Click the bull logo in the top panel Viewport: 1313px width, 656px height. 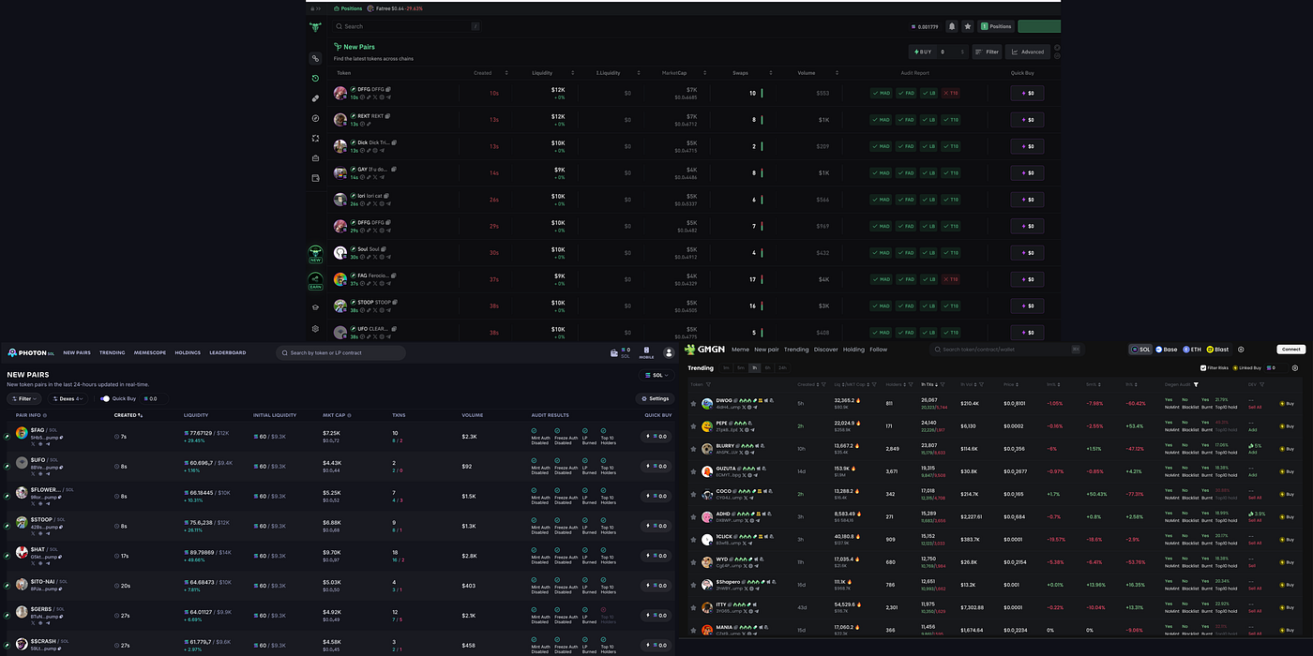point(315,27)
